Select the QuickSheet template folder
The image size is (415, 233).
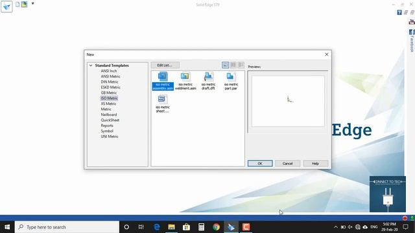[110, 120]
